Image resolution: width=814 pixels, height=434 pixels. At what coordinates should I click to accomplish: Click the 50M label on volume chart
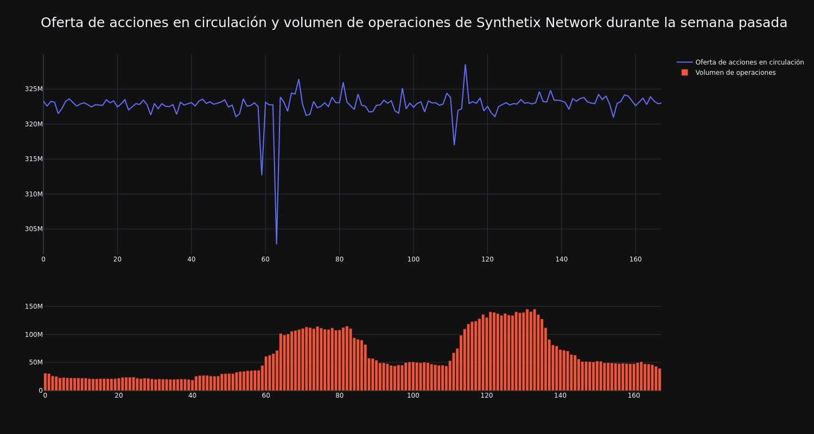tap(35, 362)
